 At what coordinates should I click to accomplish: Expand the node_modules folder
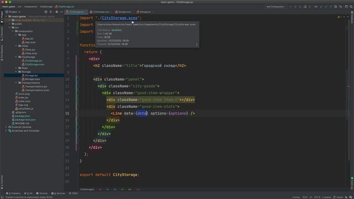pyautogui.click(x=9, y=20)
